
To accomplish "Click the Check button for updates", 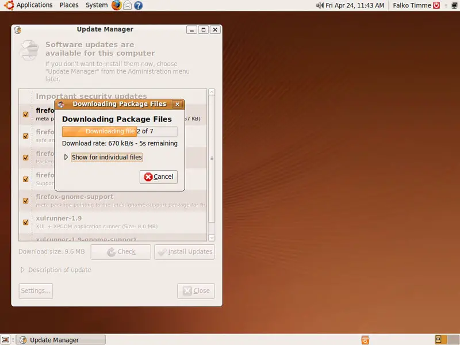I will (x=121, y=252).
